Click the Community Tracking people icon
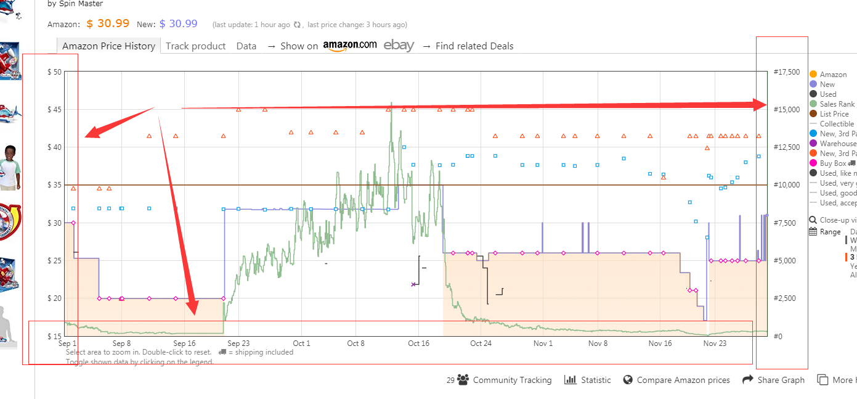 (463, 380)
